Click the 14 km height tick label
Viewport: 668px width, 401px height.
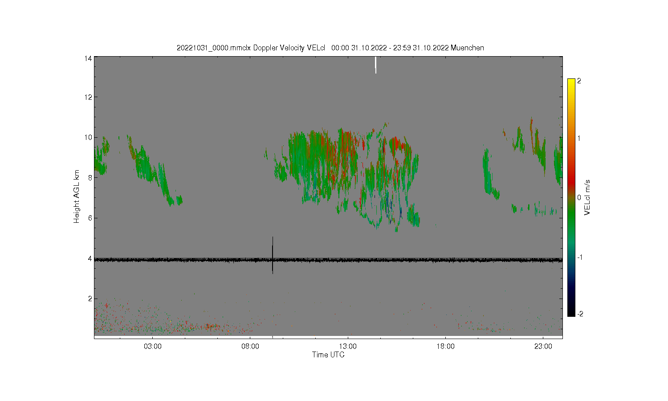(89, 58)
